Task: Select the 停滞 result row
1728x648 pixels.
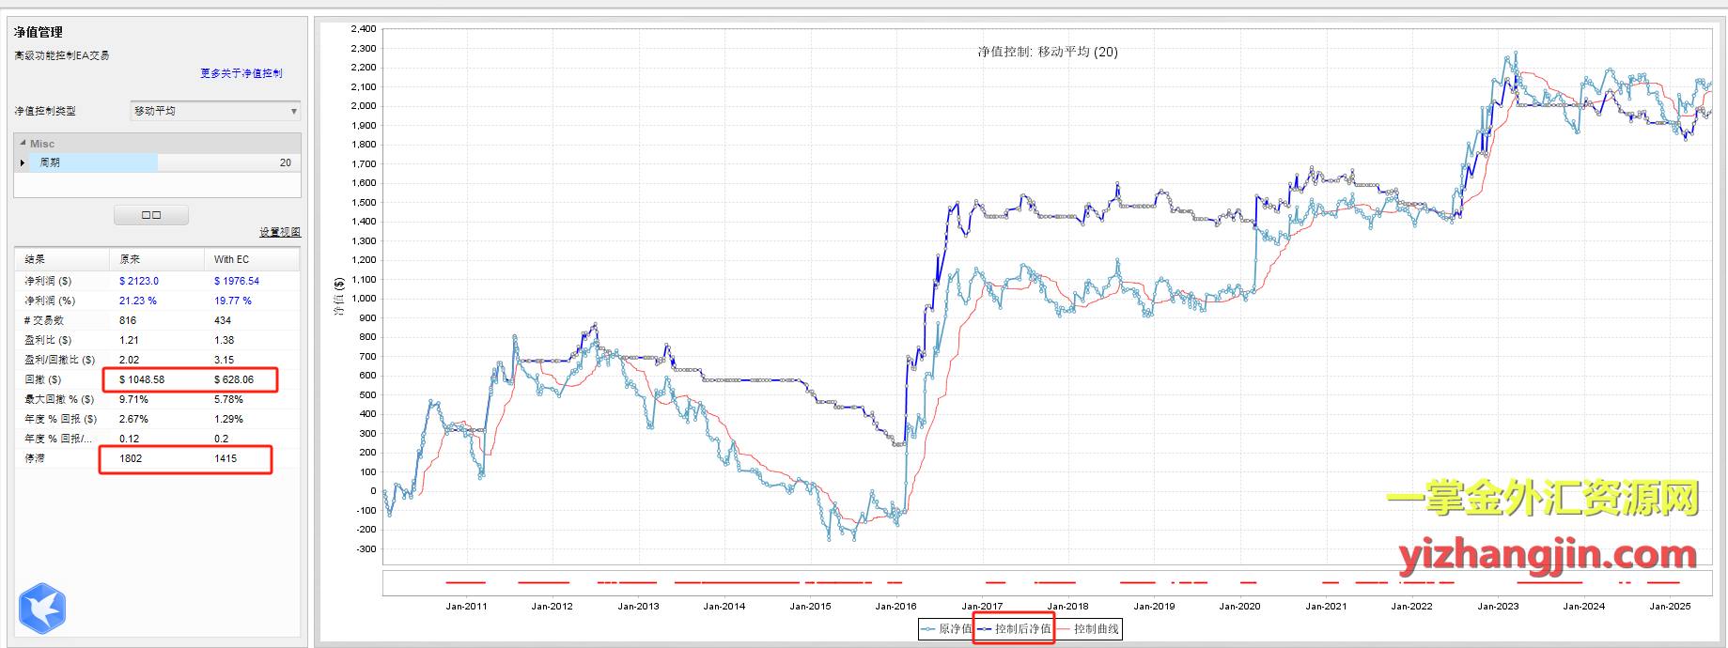Action: [35, 458]
